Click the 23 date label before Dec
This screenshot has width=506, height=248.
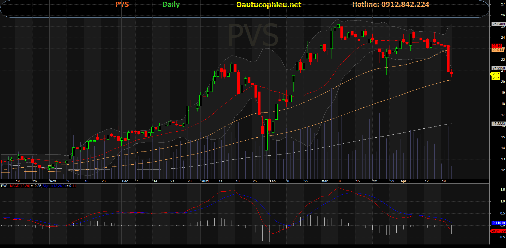[104, 181]
